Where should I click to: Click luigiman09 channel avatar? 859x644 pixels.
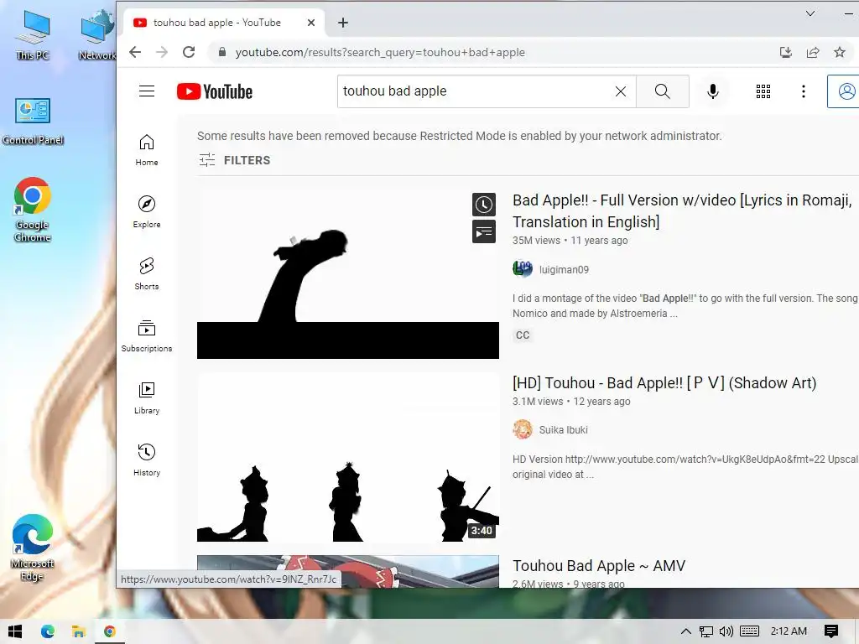523,269
